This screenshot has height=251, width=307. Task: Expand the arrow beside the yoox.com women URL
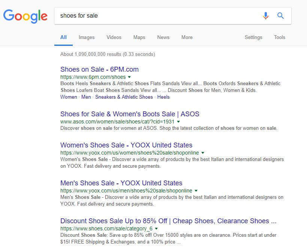coord(203,153)
